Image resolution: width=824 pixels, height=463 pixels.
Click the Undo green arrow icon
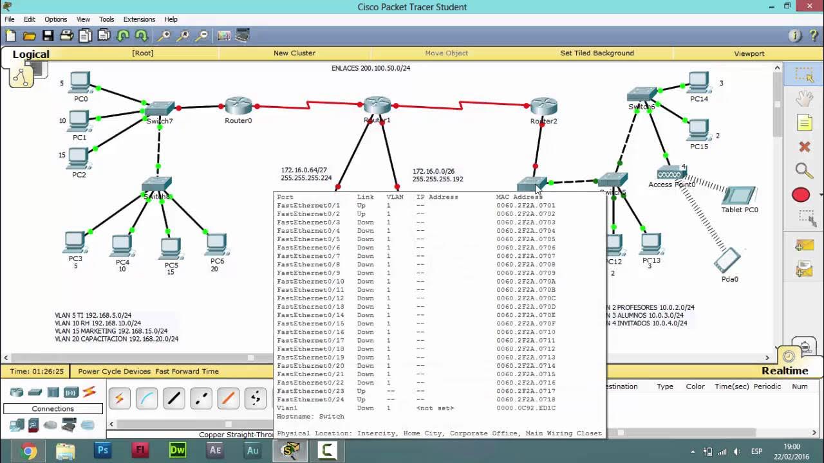tap(123, 36)
